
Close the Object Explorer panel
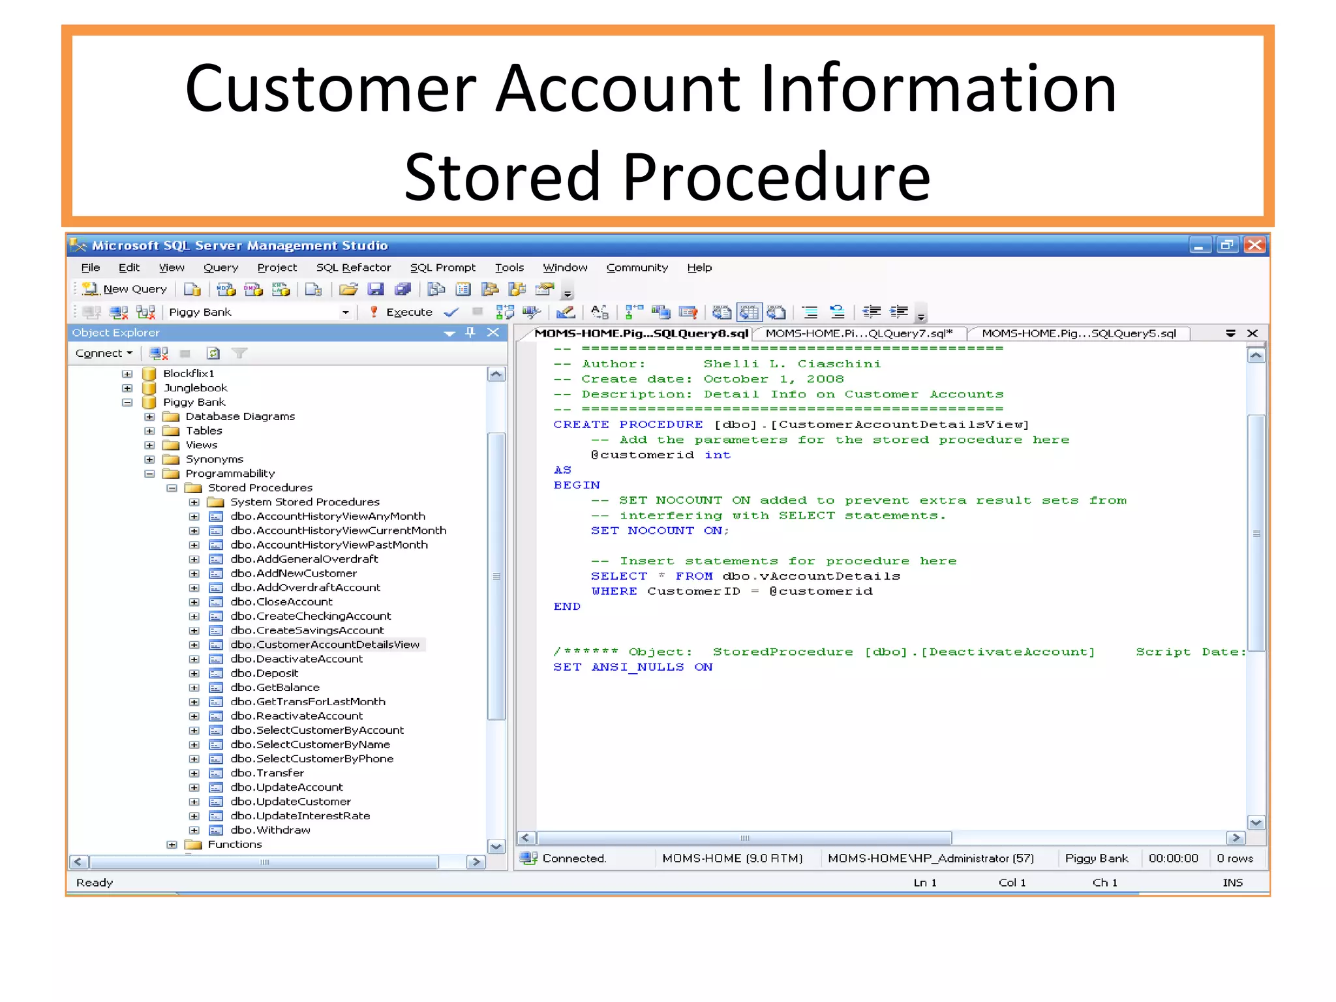click(493, 333)
